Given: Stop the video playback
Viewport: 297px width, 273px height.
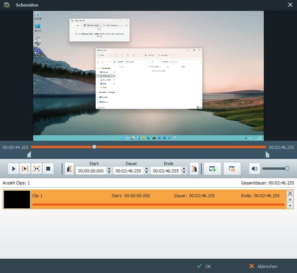Looking at the screenshot, I should click(x=48, y=169).
